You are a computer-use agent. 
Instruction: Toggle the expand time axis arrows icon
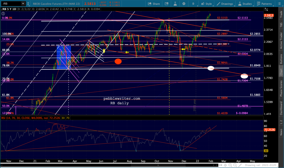[220, 165]
